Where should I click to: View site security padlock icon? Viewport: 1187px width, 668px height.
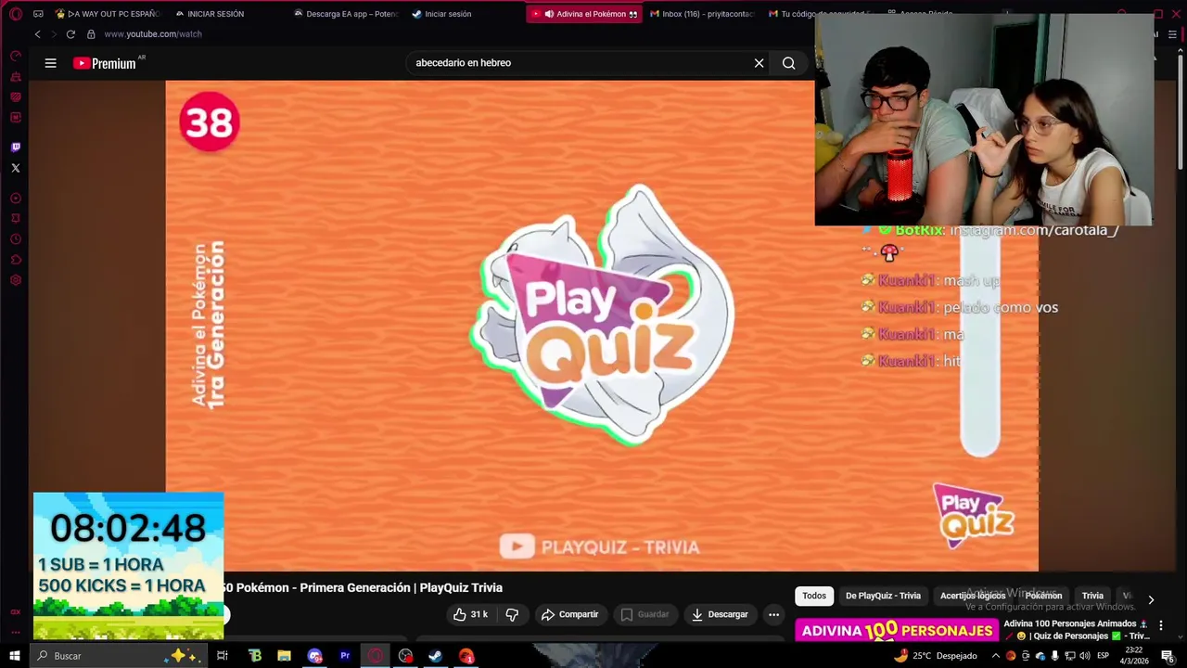coord(91,34)
